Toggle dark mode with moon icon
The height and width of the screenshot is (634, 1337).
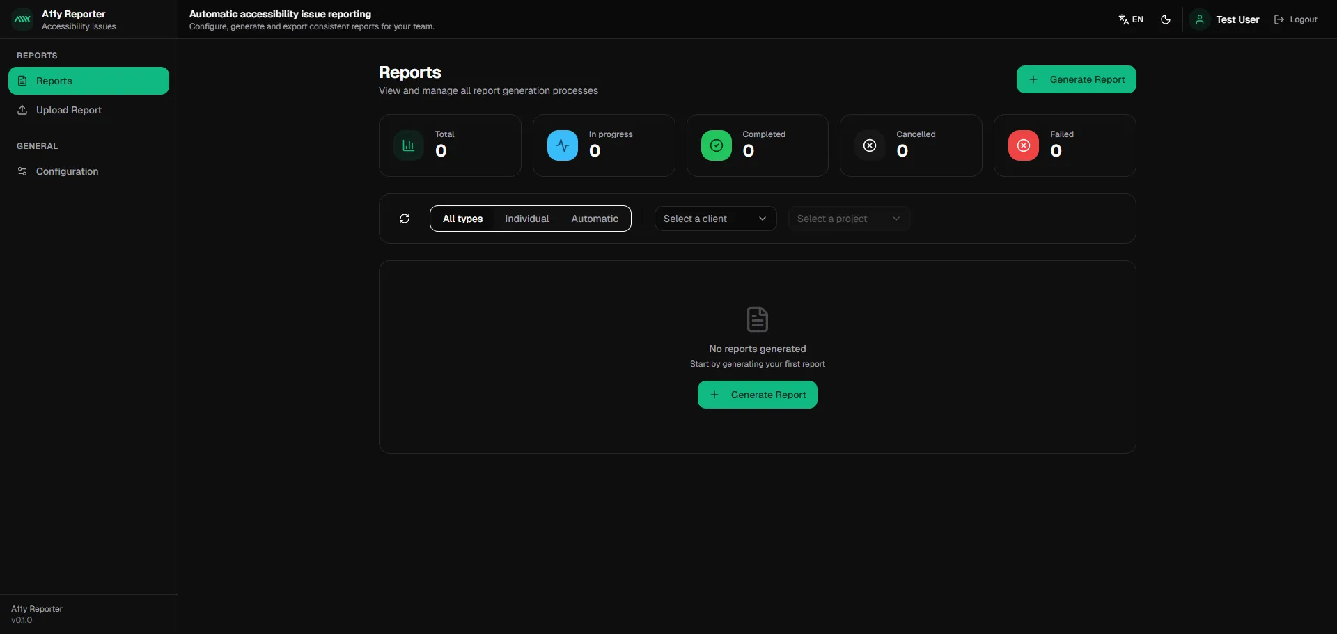pos(1166,19)
